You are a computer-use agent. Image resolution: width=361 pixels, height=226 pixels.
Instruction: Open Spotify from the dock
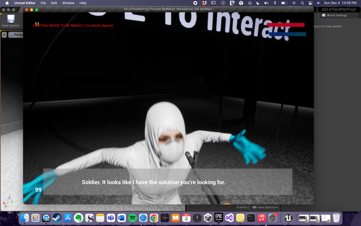(132, 218)
